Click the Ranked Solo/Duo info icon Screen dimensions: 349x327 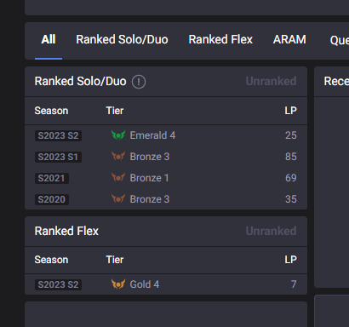[x=139, y=82]
